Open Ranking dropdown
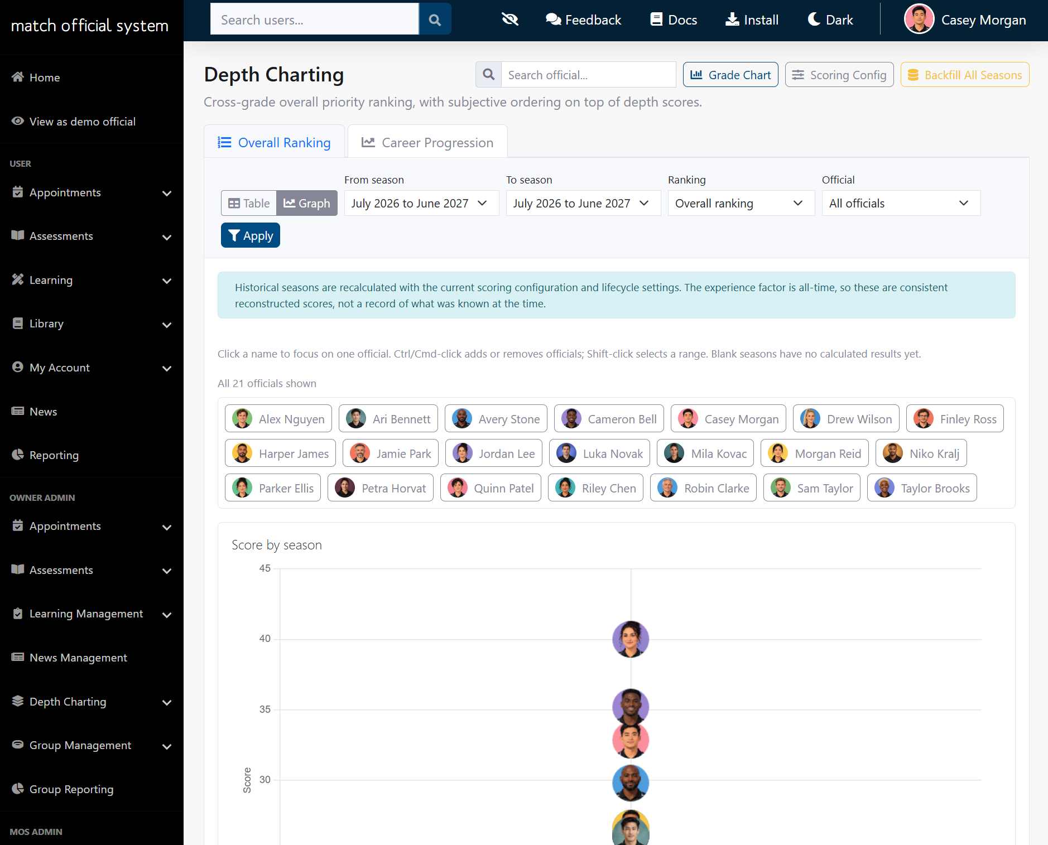The height and width of the screenshot is (845, 1048). tap(741, 203)
